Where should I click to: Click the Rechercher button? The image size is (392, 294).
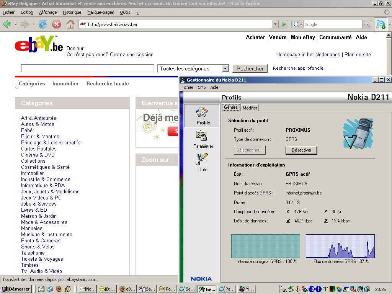[x=250, y=69]
